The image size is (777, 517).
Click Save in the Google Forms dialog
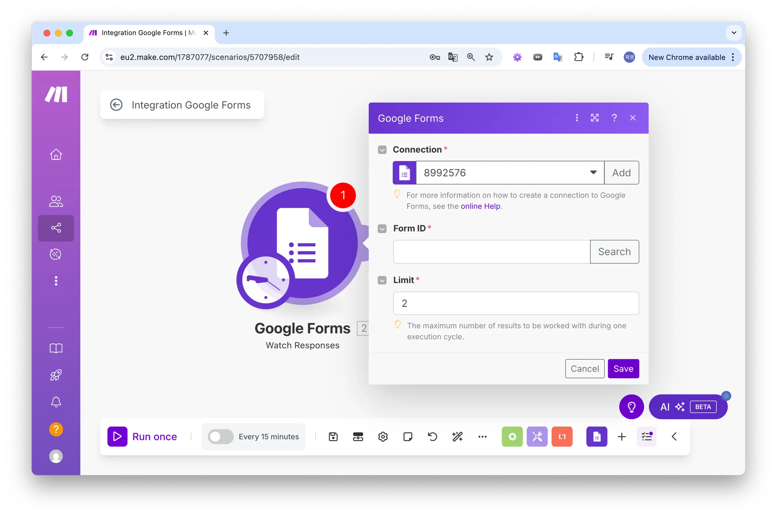[623, 369]
